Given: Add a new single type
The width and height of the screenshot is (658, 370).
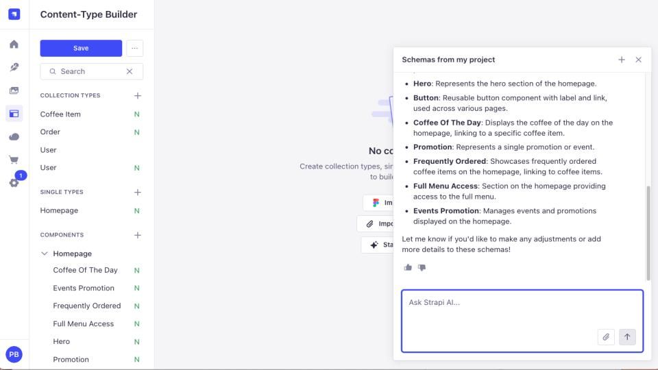Looking at the screenshot, I should (x=138, y=192).
